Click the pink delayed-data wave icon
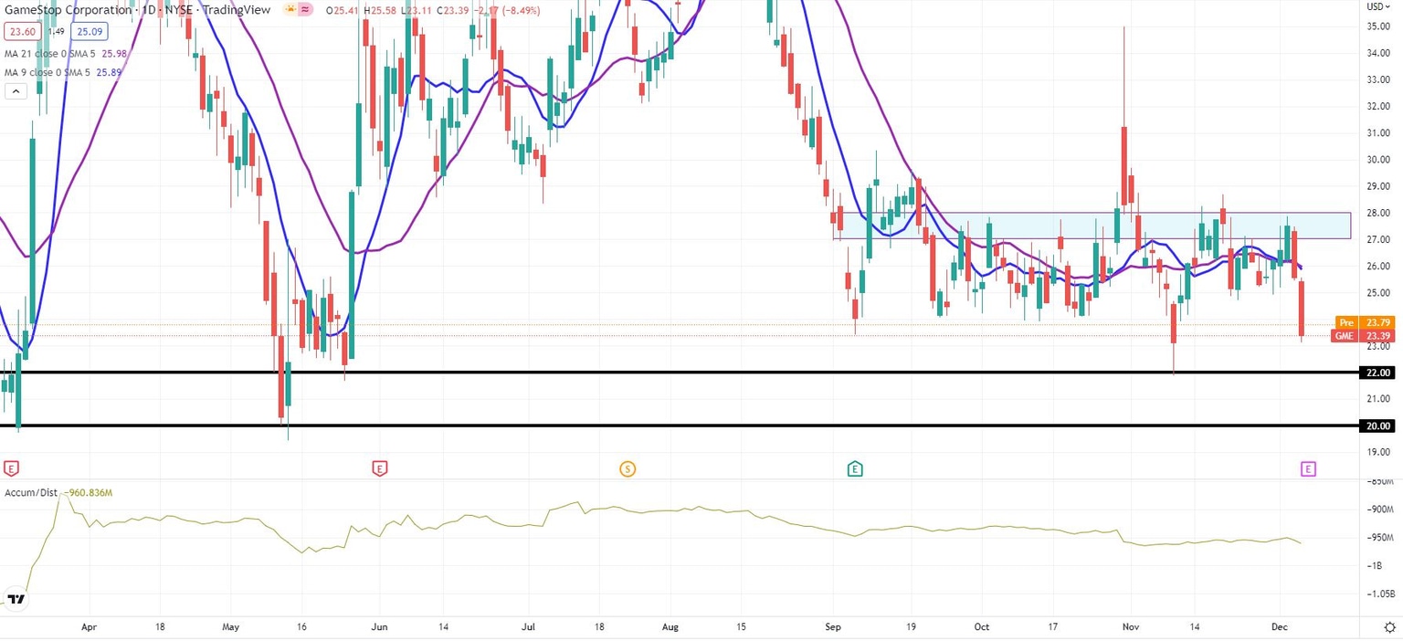 click(306, 10)
